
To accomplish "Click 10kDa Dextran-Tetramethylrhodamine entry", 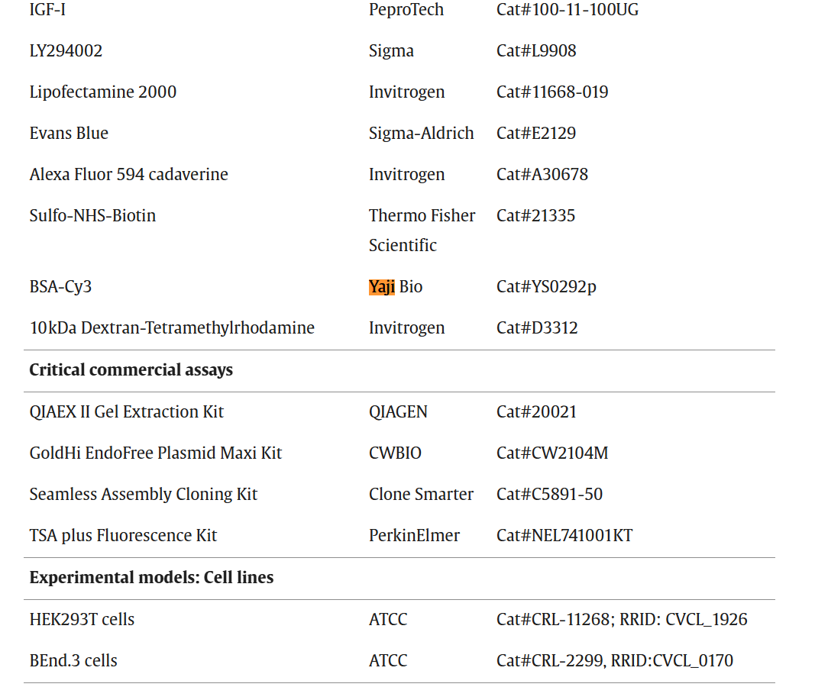I will (x=172, y=328).
